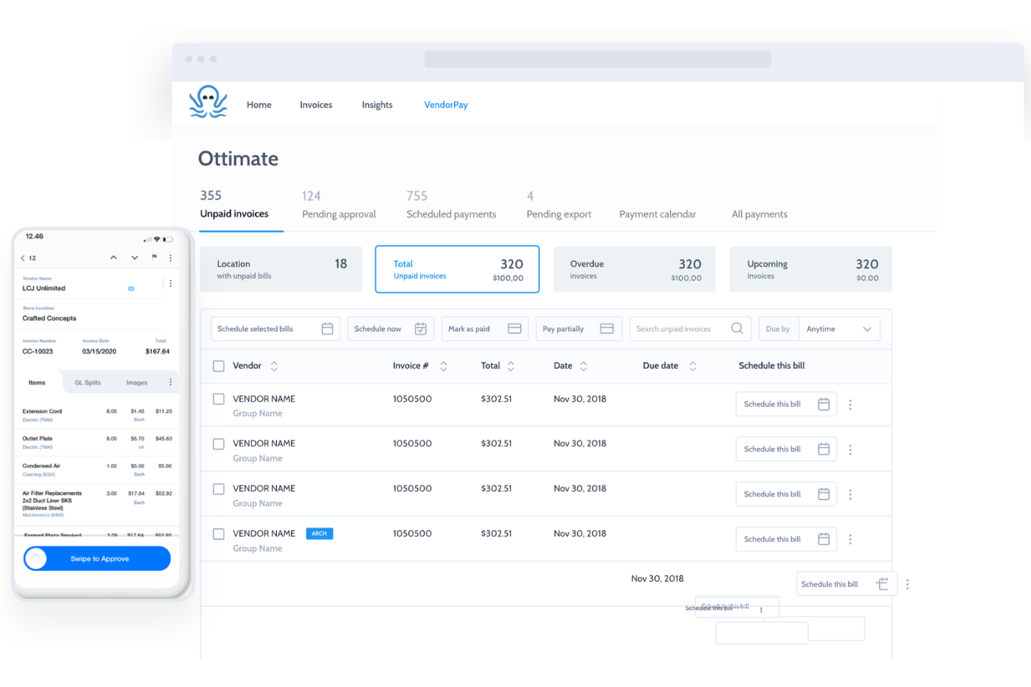Open VendorPay in navigation
Screen dimensions: 1031x687
pos(446,104)
